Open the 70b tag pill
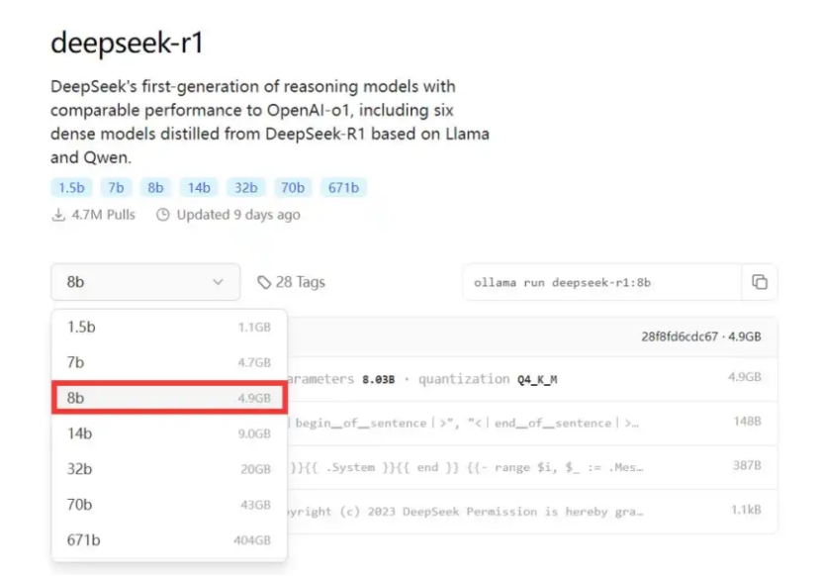Image resolution: width=822 pixels, height=576 pixels. tap(293, 188)
